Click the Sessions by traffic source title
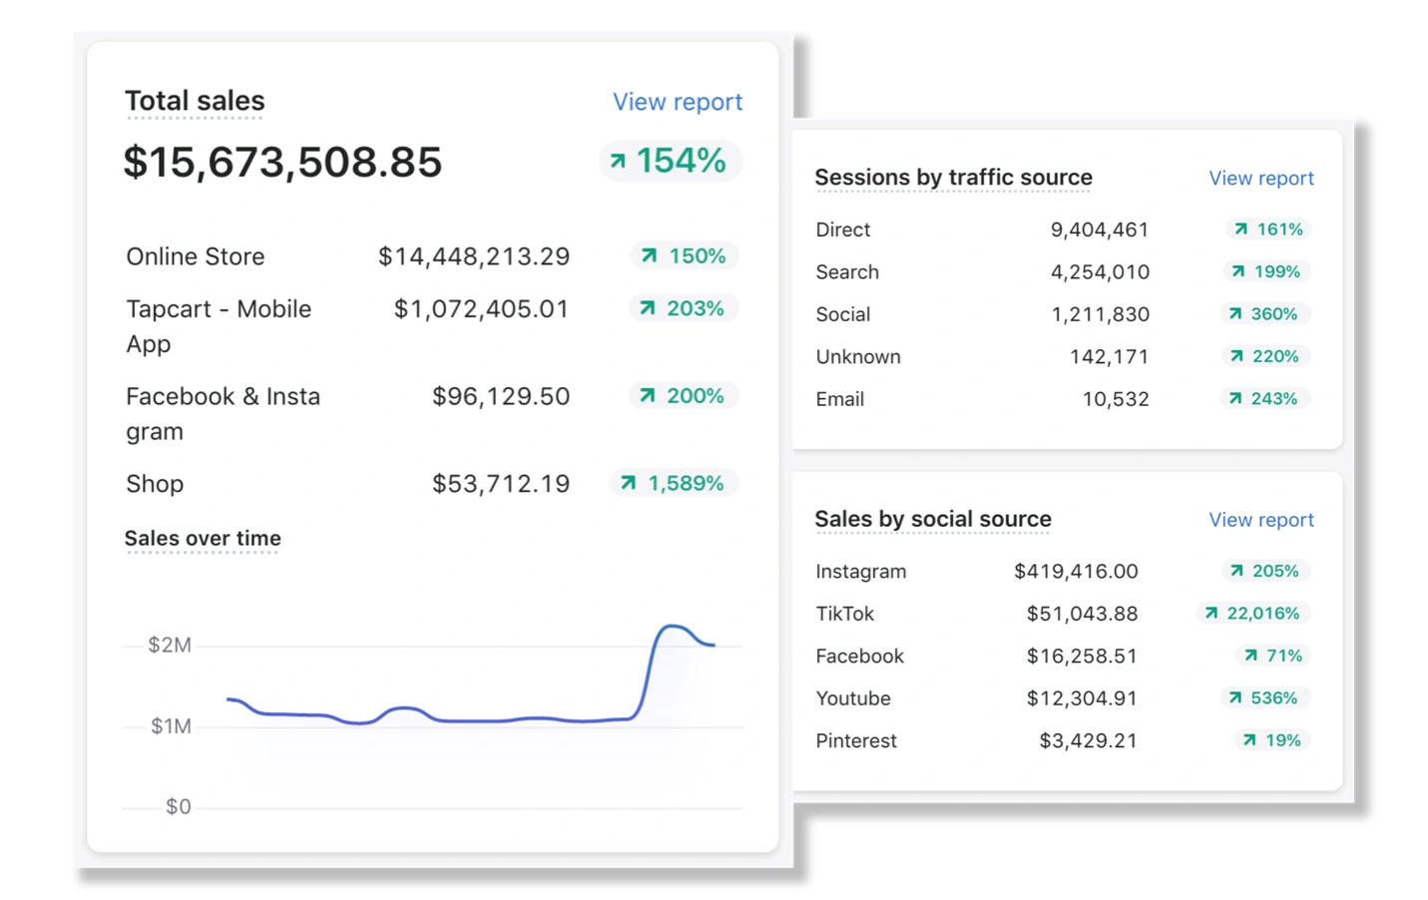This screenshot has width=1428, height=900. point(953,178)
